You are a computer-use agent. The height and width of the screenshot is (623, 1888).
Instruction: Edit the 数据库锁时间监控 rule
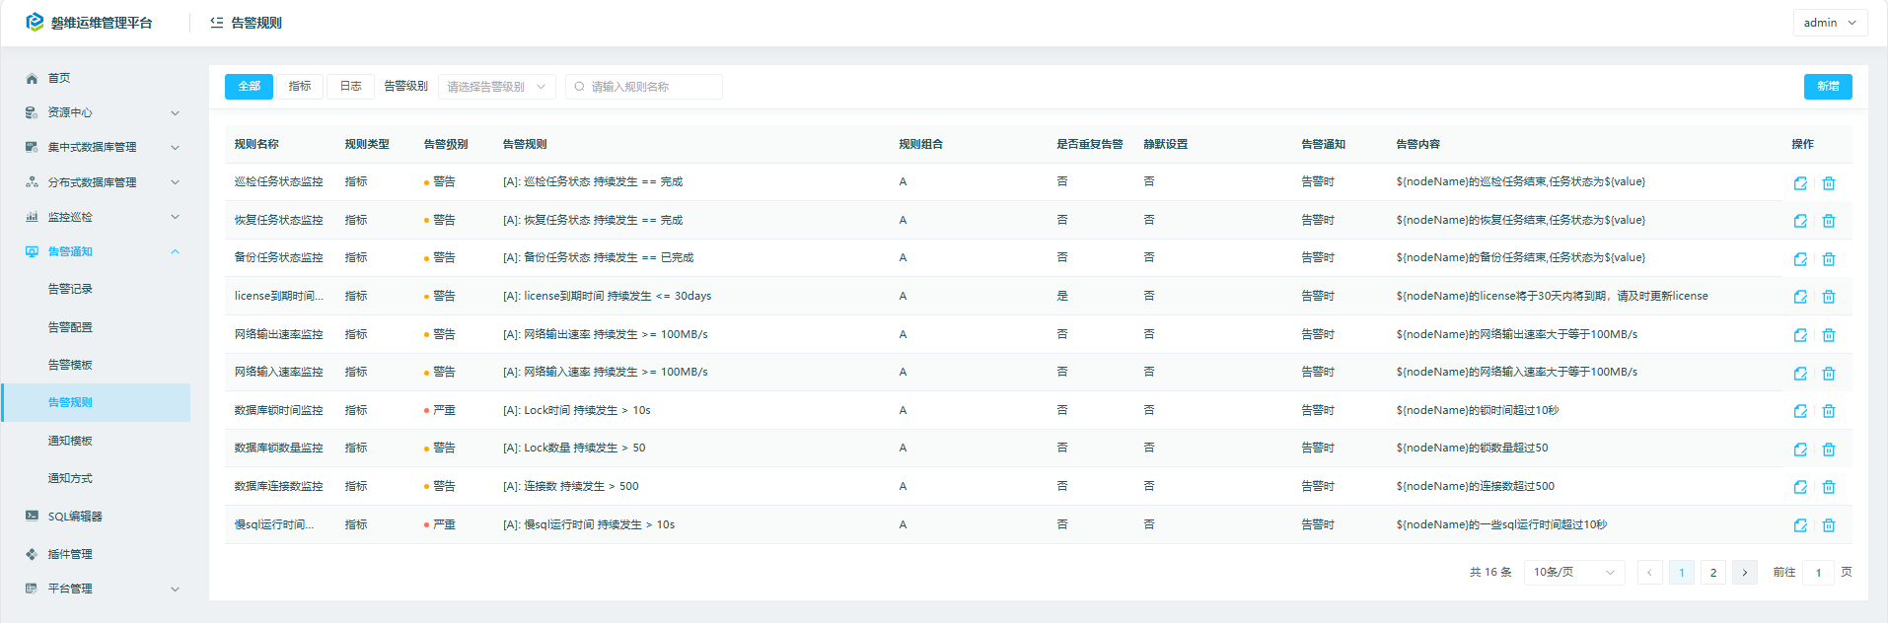pos(1800,411)
